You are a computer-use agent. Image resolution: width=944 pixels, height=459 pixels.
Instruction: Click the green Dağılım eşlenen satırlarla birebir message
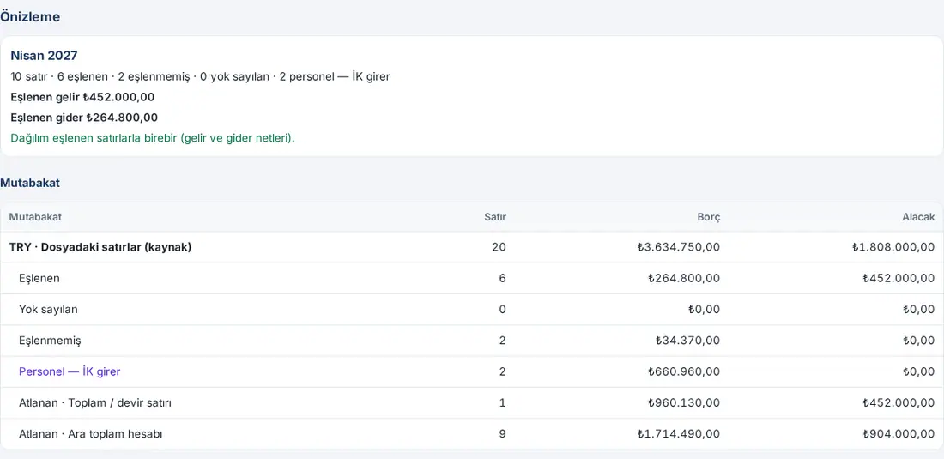153,138
